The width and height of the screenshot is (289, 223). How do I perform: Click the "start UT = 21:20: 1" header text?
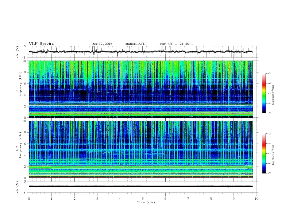tap(176, 44)
